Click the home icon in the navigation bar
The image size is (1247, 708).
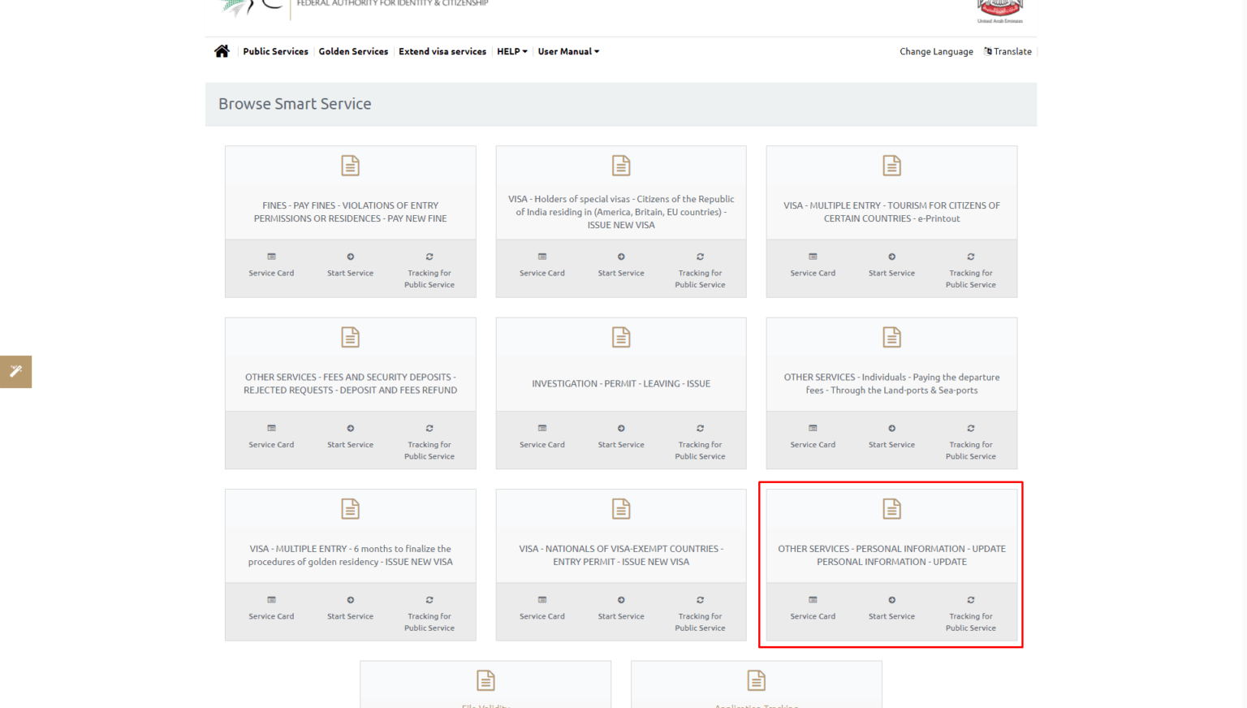pos(222,50)
